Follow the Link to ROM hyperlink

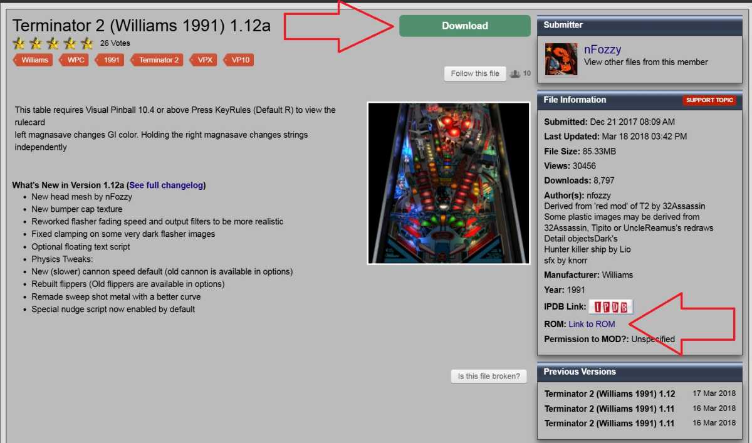tap(592, 324)
